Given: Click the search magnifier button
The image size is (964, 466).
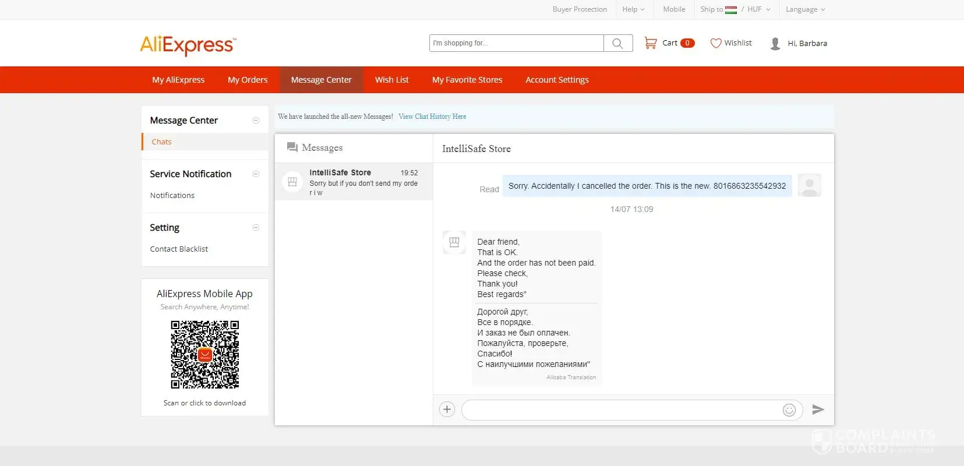Looking at the screenshot, I should tap(617, 43).
